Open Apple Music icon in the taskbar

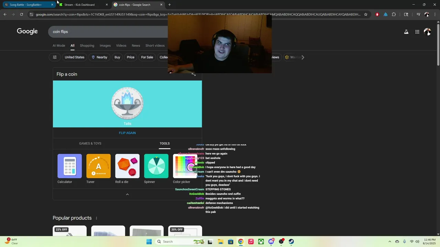pyautogui.click(x=251, y=242)
